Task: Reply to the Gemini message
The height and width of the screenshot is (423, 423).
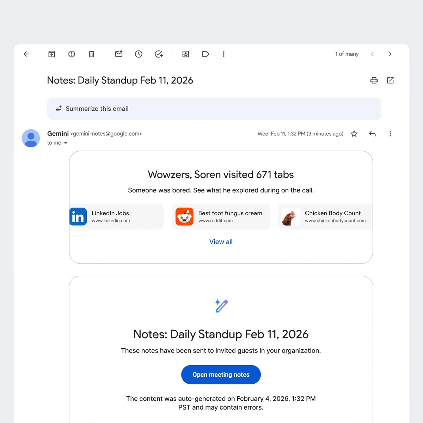Action: coord(372,134)
